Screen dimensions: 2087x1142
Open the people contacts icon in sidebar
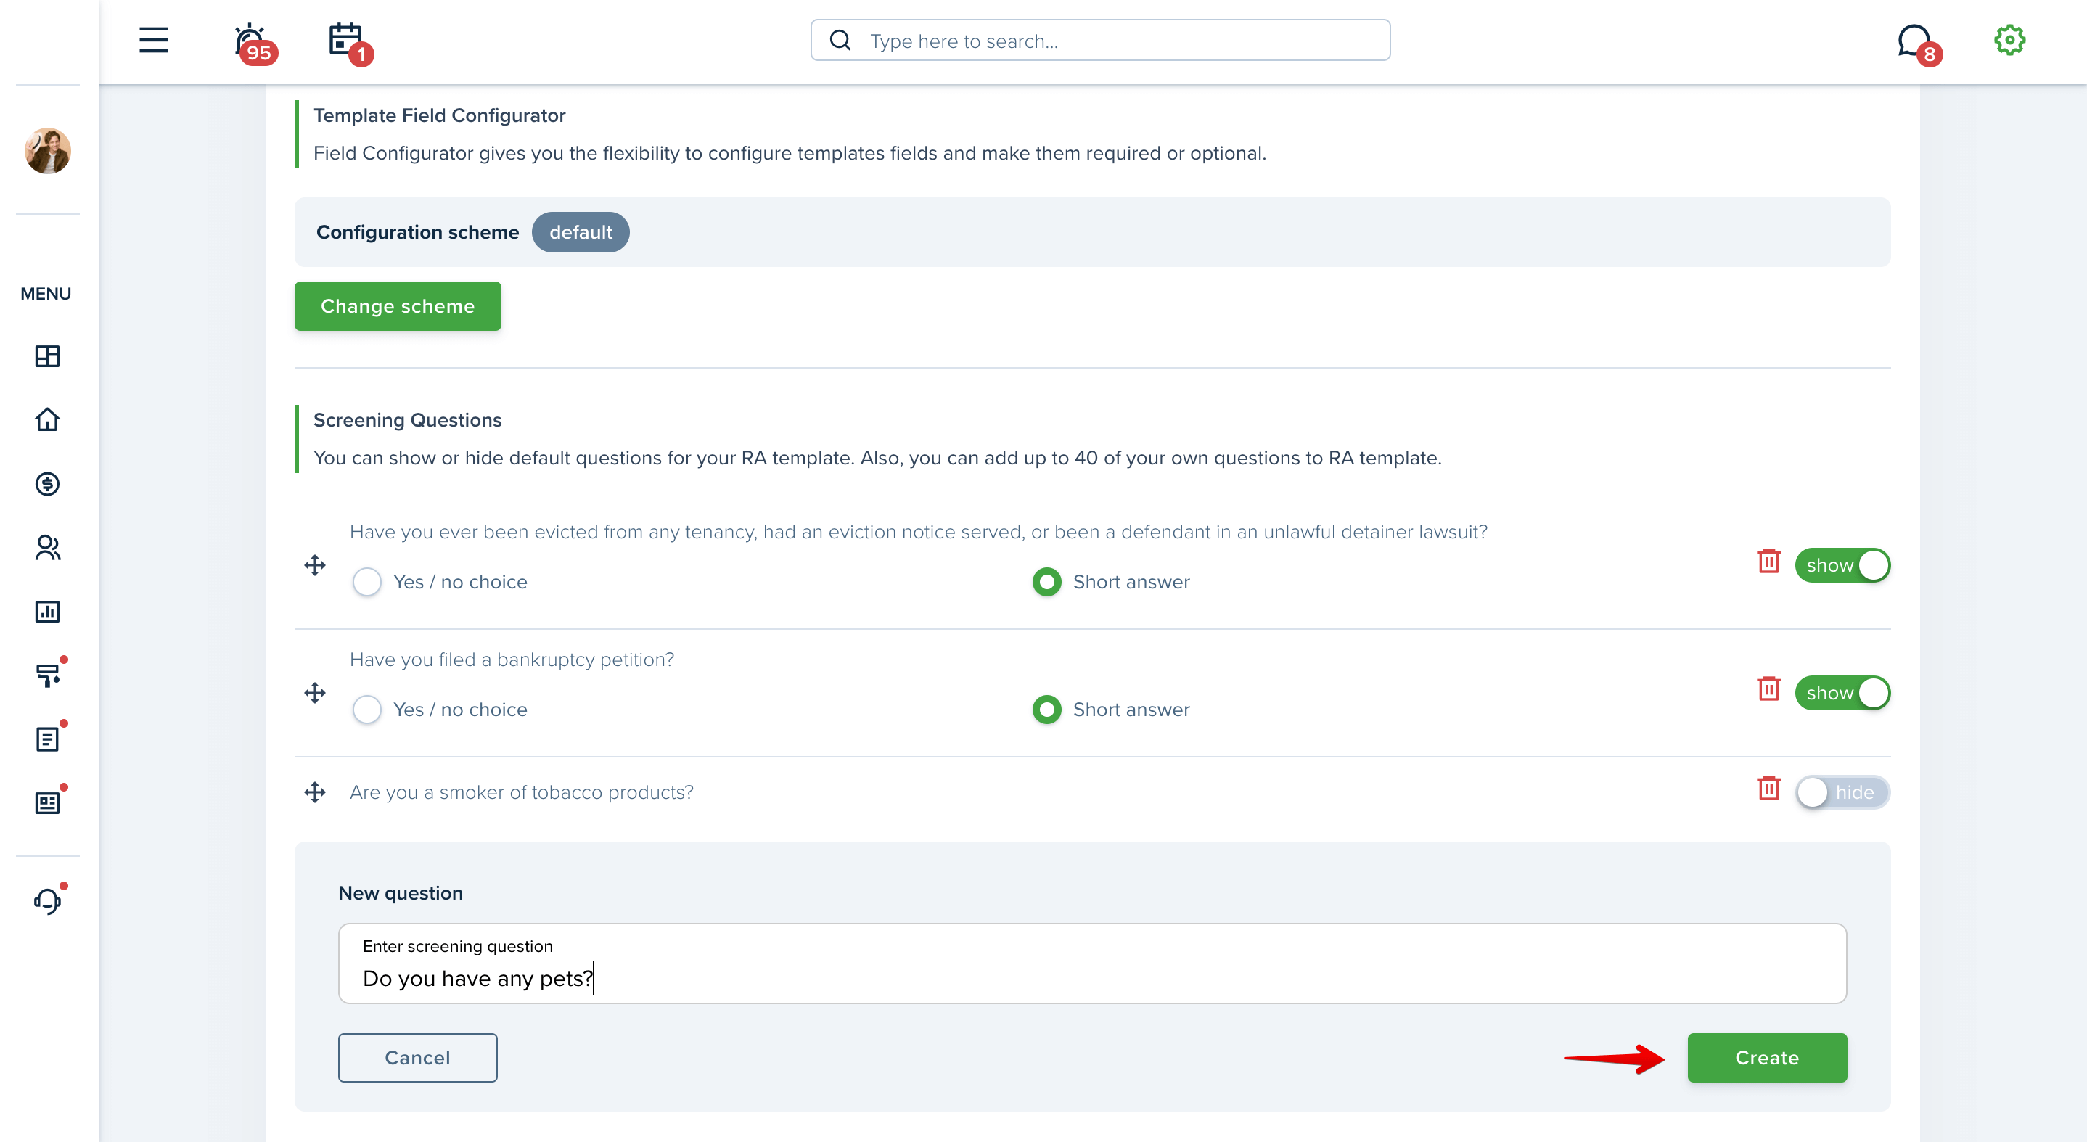point(47,548)
